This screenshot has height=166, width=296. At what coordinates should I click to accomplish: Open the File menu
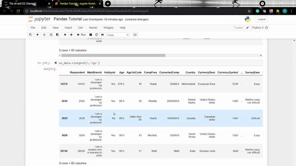coord(33,28)
